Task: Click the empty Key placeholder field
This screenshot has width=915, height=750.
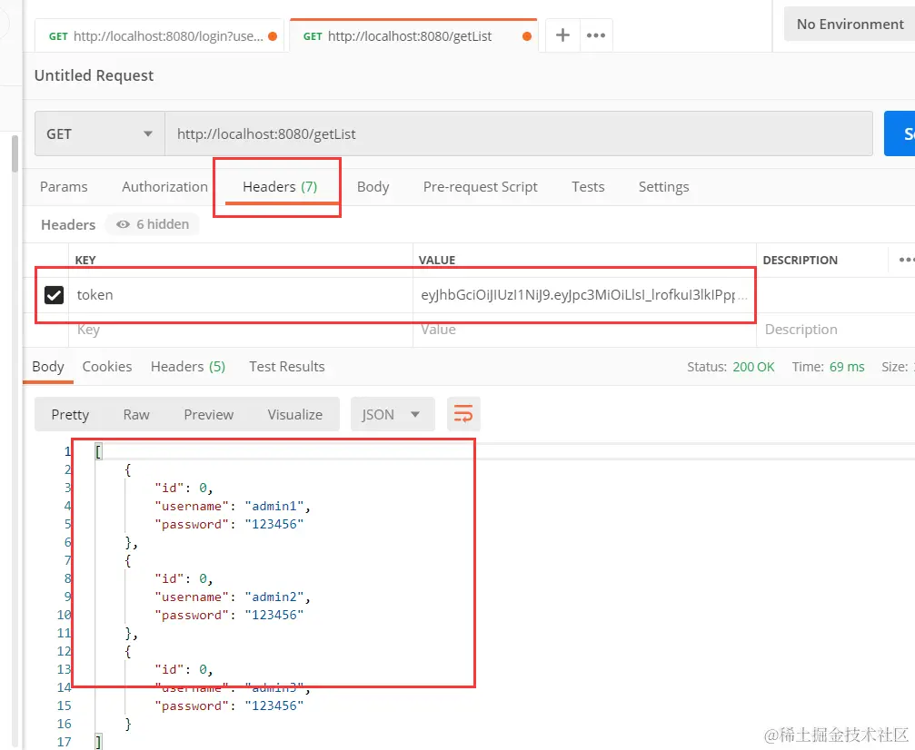Action: point(241,331)
